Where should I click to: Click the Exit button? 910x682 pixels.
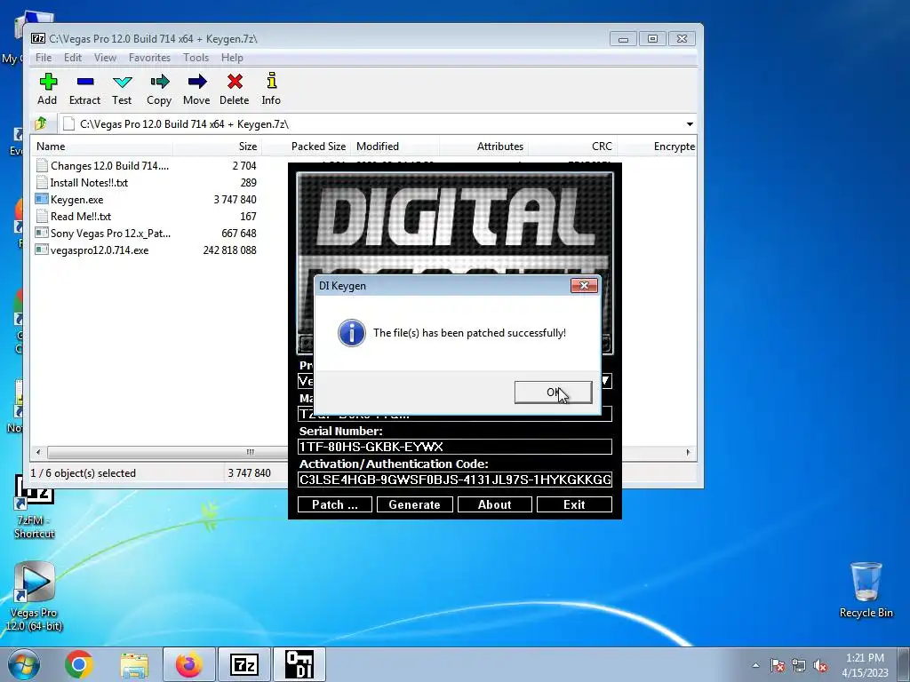(575, 504)
